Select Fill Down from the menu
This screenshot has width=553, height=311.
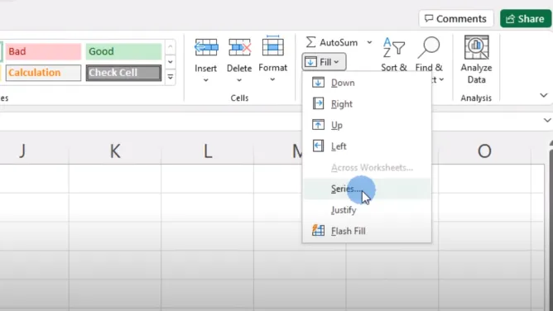tap(367, 83)
